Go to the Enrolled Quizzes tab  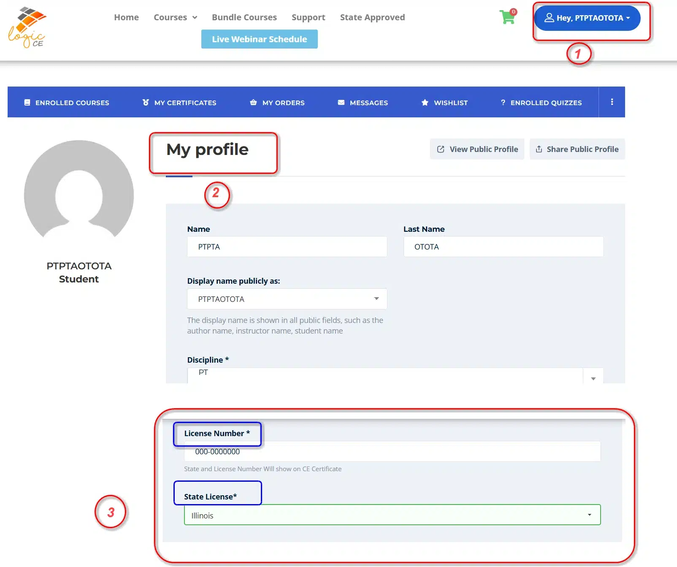[541, 103]
